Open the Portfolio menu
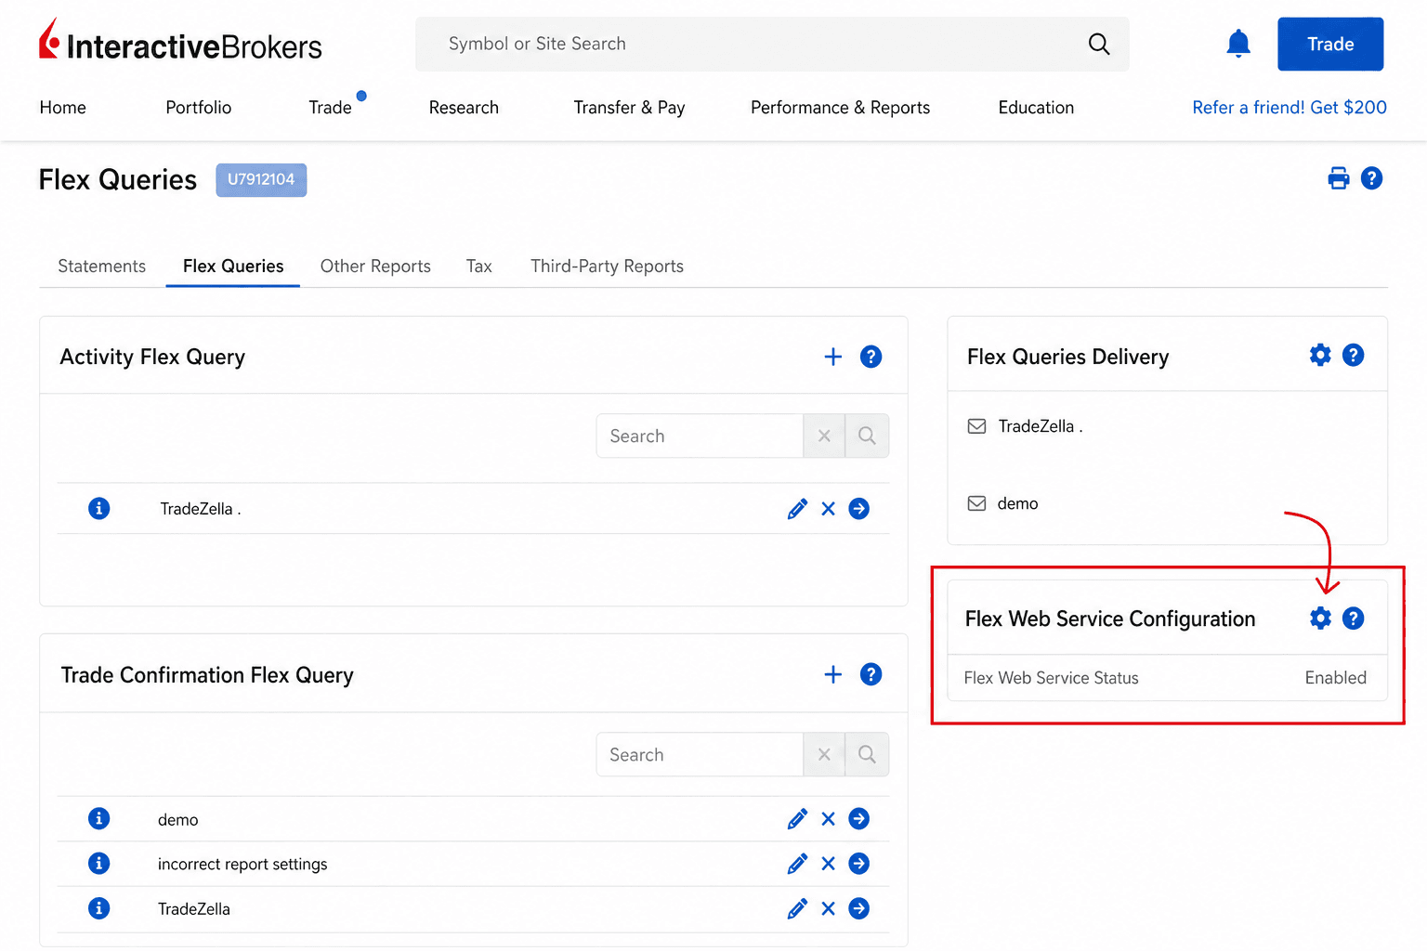Screen dimensions: 1427x951 (x=198, y=108)
